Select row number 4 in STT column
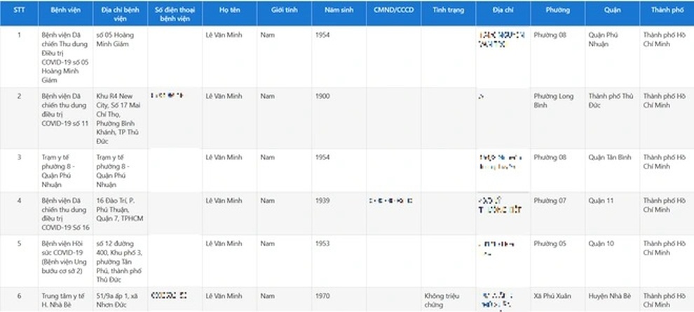The image size is (694, 312). tap(19, 201)
